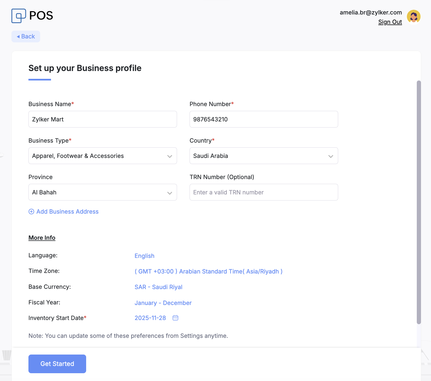Click the 2025-11-28 inventory start date
The height and width of the screenshot is (381, 431).
(x=150, y=318)
